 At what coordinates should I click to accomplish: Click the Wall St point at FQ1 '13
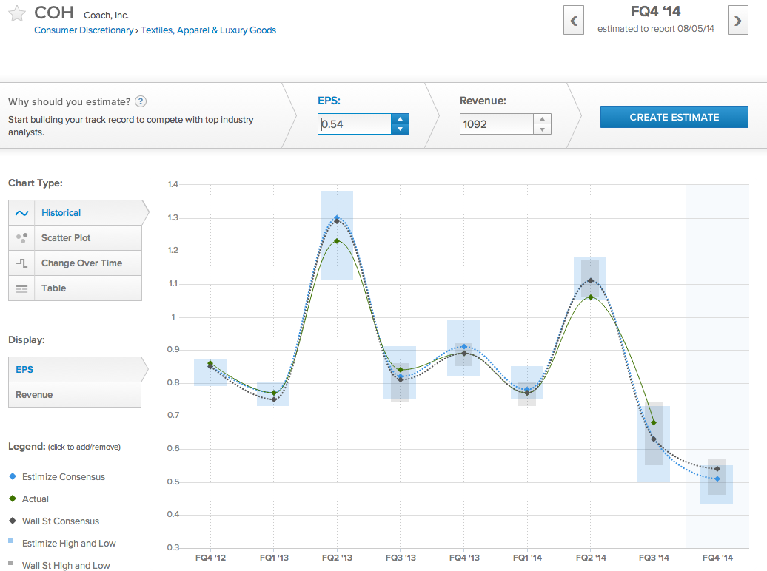274,400
